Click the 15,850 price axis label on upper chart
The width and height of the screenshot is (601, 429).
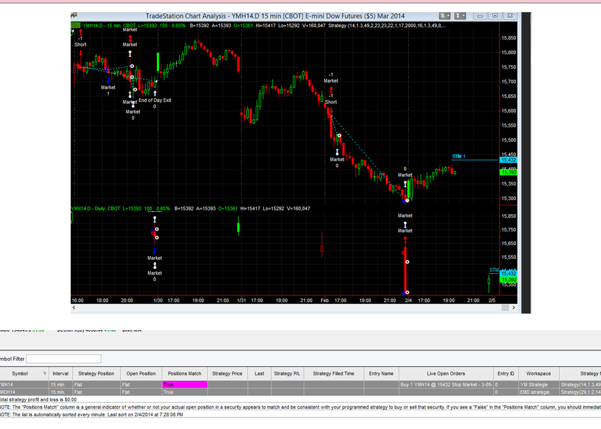coord(509,38)
